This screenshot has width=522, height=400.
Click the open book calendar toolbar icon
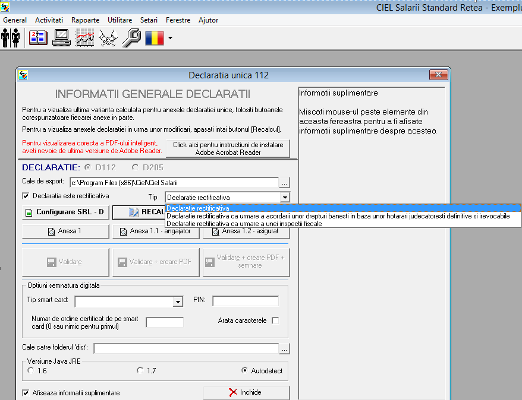(x=38, y=37)
